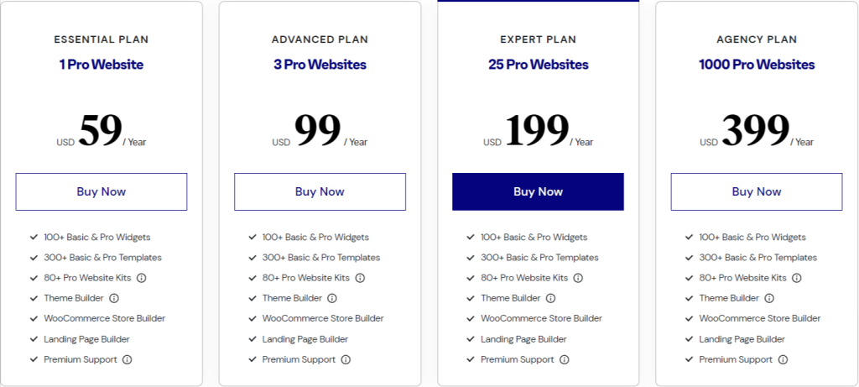Click the highlighted Expert Plan Buy Now button
This screenshot has height=387, width=859.
pyautogui.click(x=538, y=191)
